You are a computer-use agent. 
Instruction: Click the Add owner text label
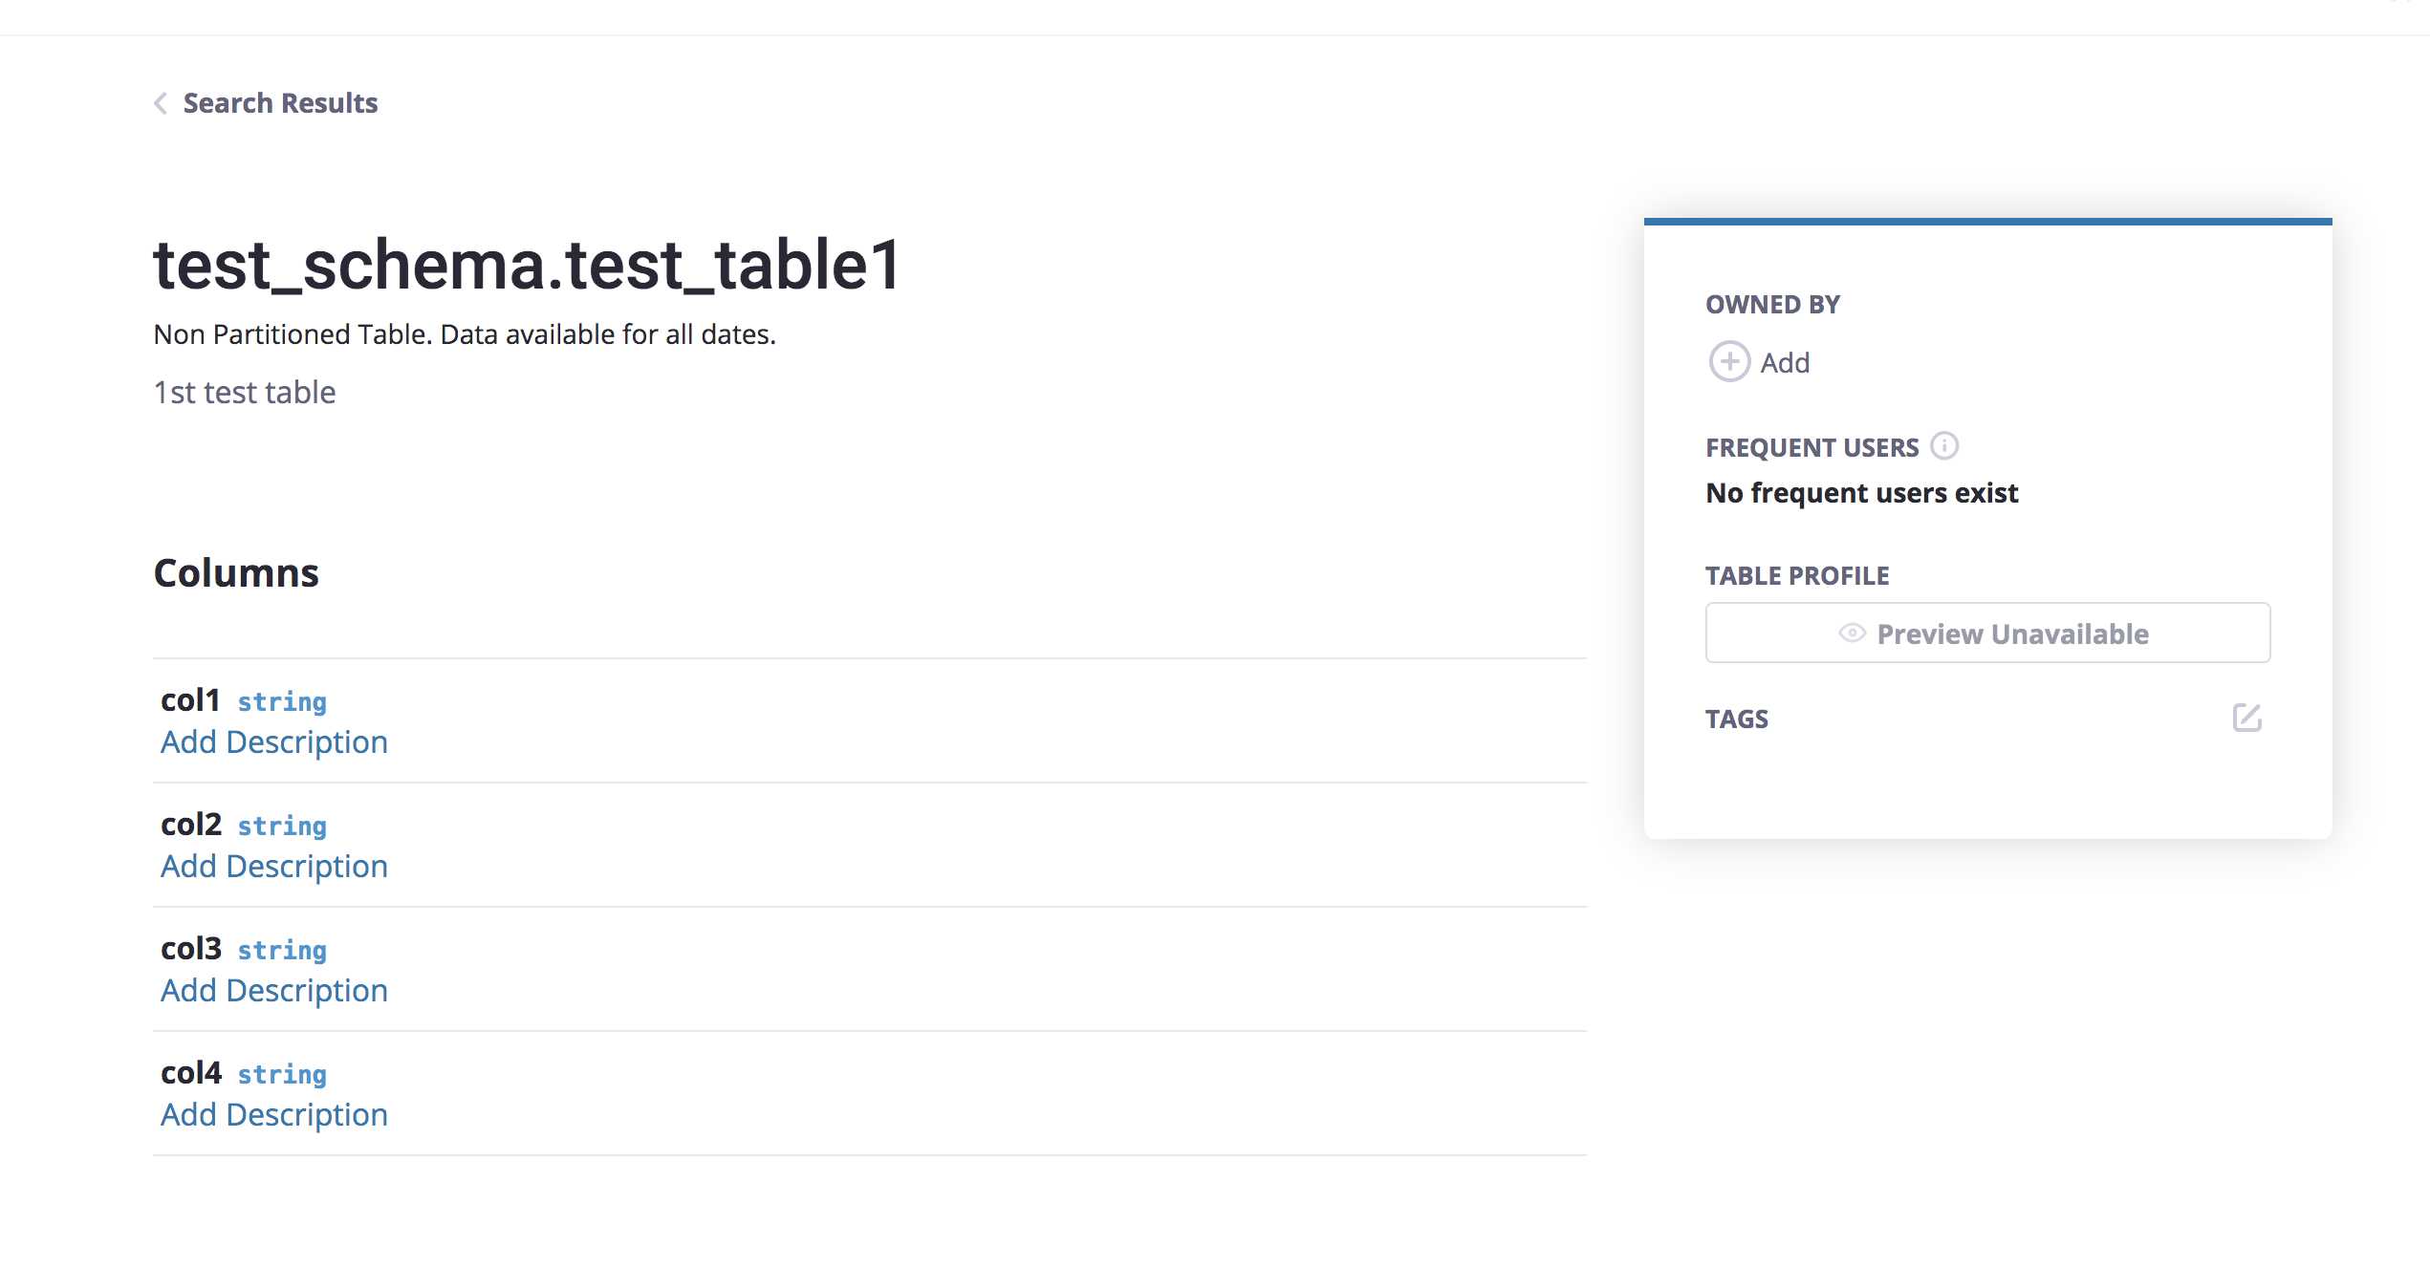1785,363
